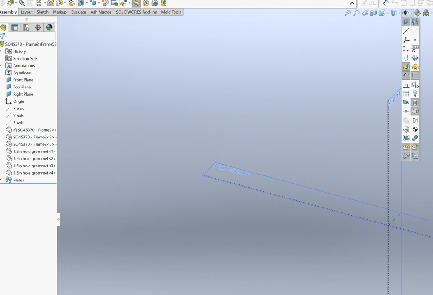The width and height of the screenshot is (433, 295).
Task: Switch to the Sketch tab
Action: coord(42,12)
